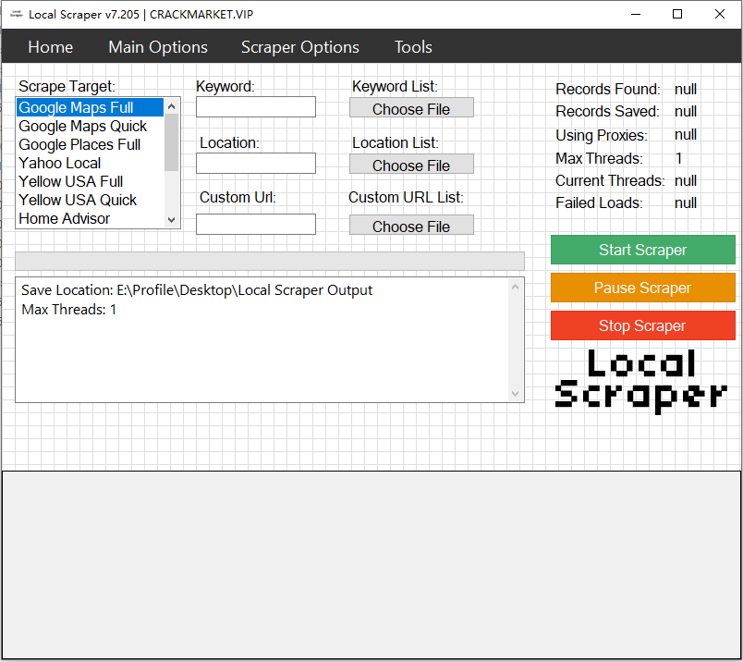
Task: Click the log output down scroll arrow
Action: click(515, 394)
